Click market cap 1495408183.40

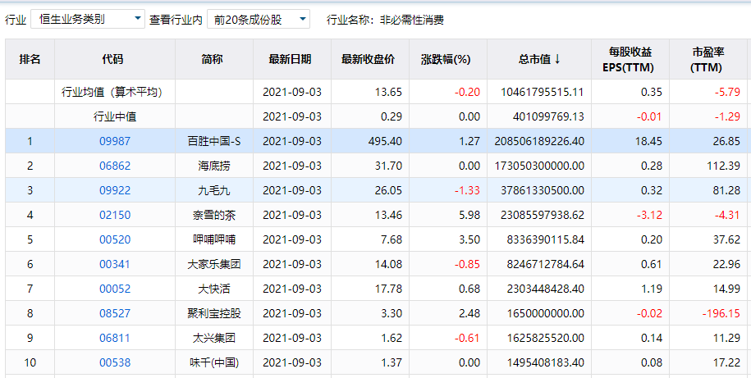pos(546,362)
